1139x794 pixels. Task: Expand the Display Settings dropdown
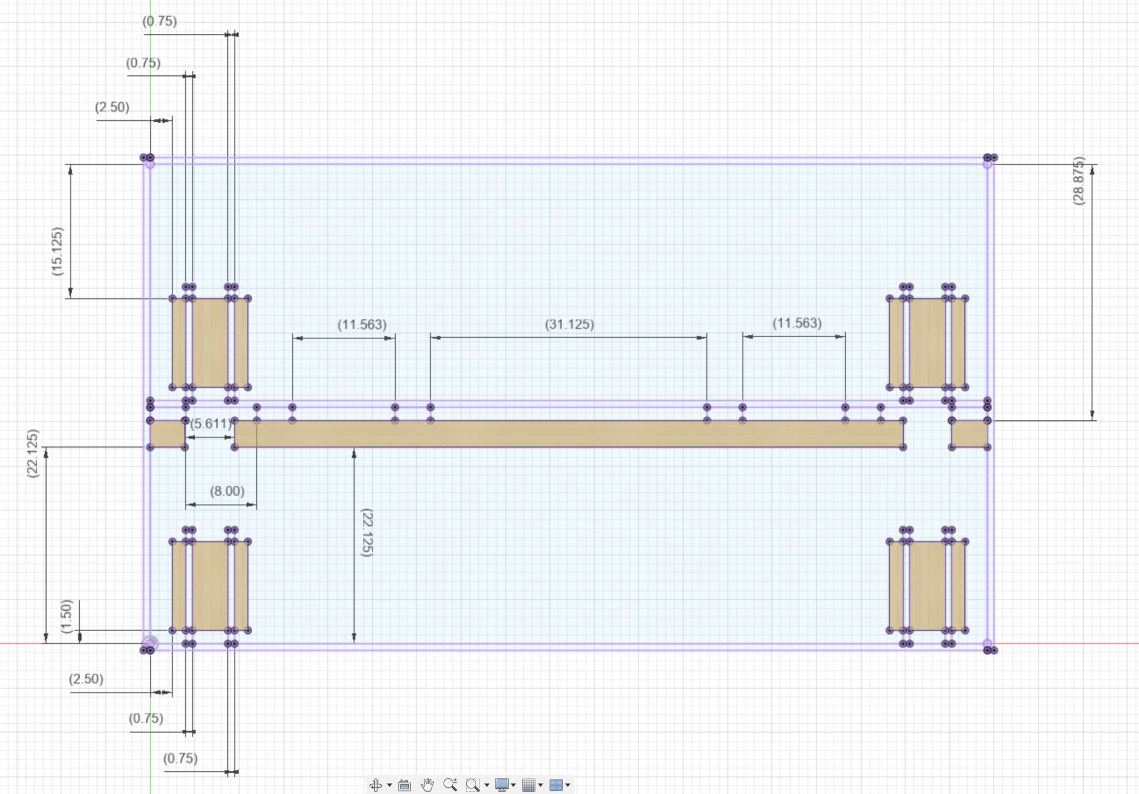coord(514,784)
